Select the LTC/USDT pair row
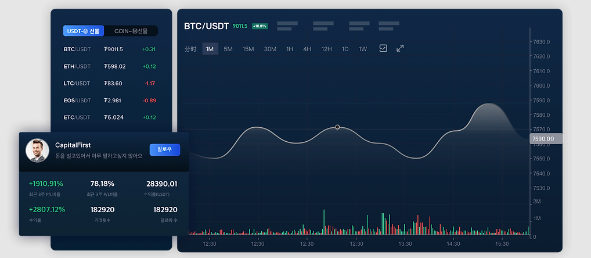This screenshot has height=258, width=591. tap(110, 83)
